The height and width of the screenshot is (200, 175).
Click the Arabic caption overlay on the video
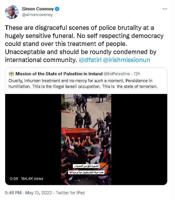tap(86, 169)
